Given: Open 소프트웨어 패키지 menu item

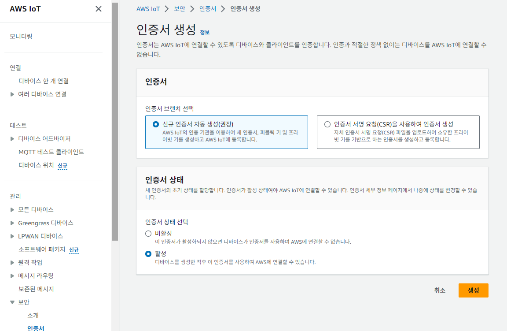Looking at the screenshot, I should pos(42,249).
